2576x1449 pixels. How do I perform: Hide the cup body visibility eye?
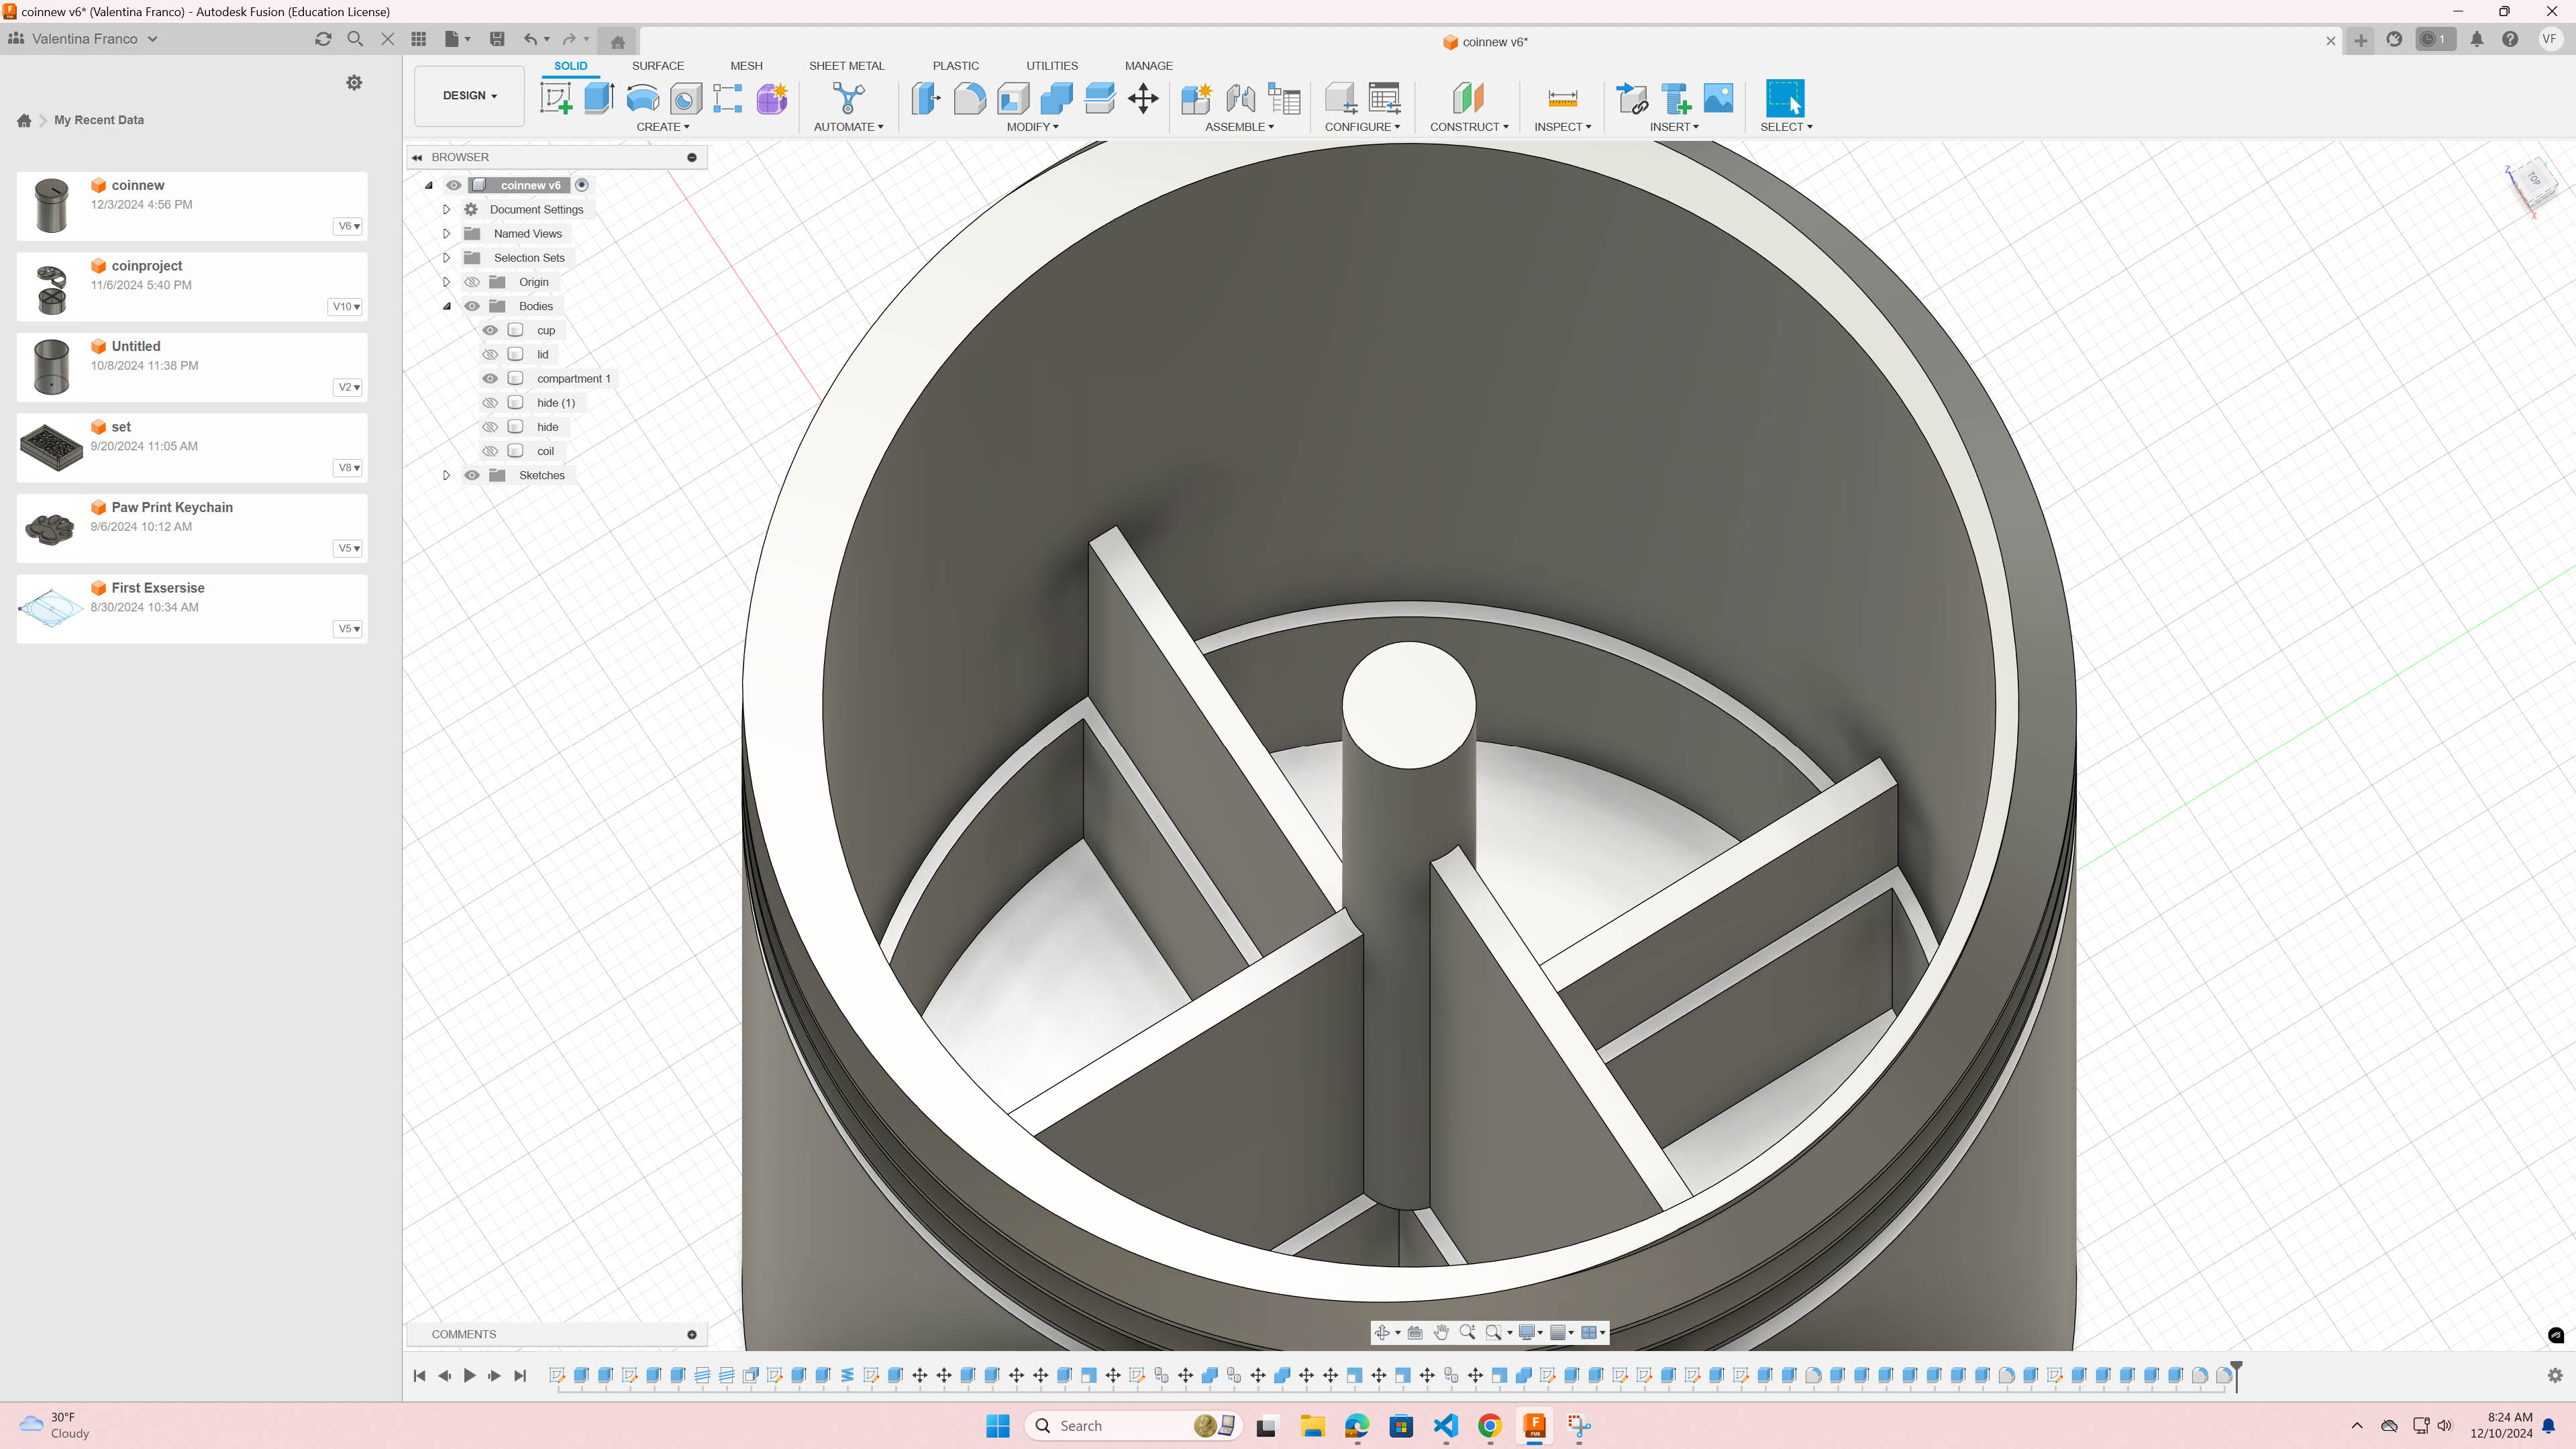(490, 330)
